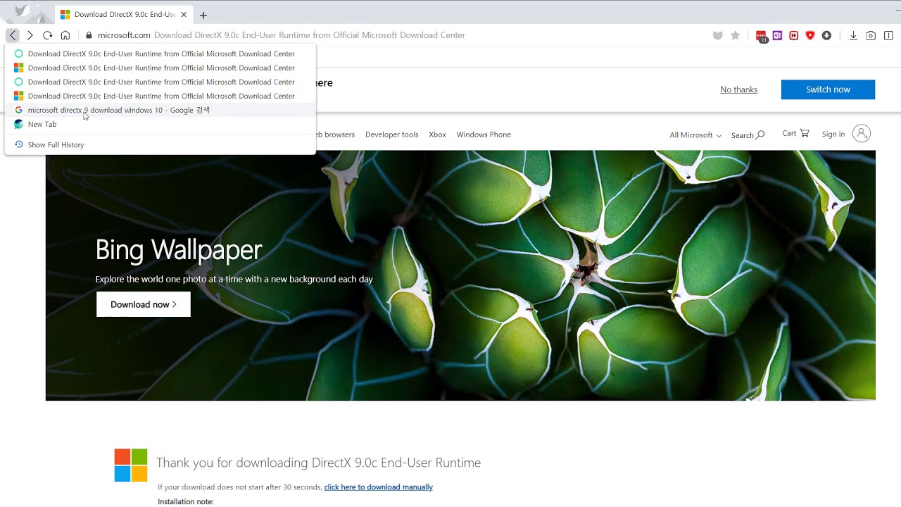Click Sign in text link
901x507 pixels.
pos(833,134)
